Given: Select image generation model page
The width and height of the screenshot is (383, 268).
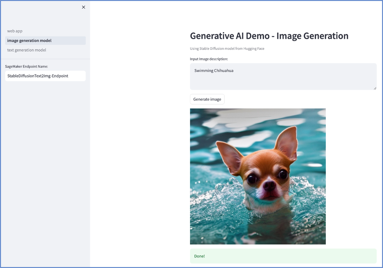Looking at the screenshot, I should pyautogui.click(x=45, y=41).
